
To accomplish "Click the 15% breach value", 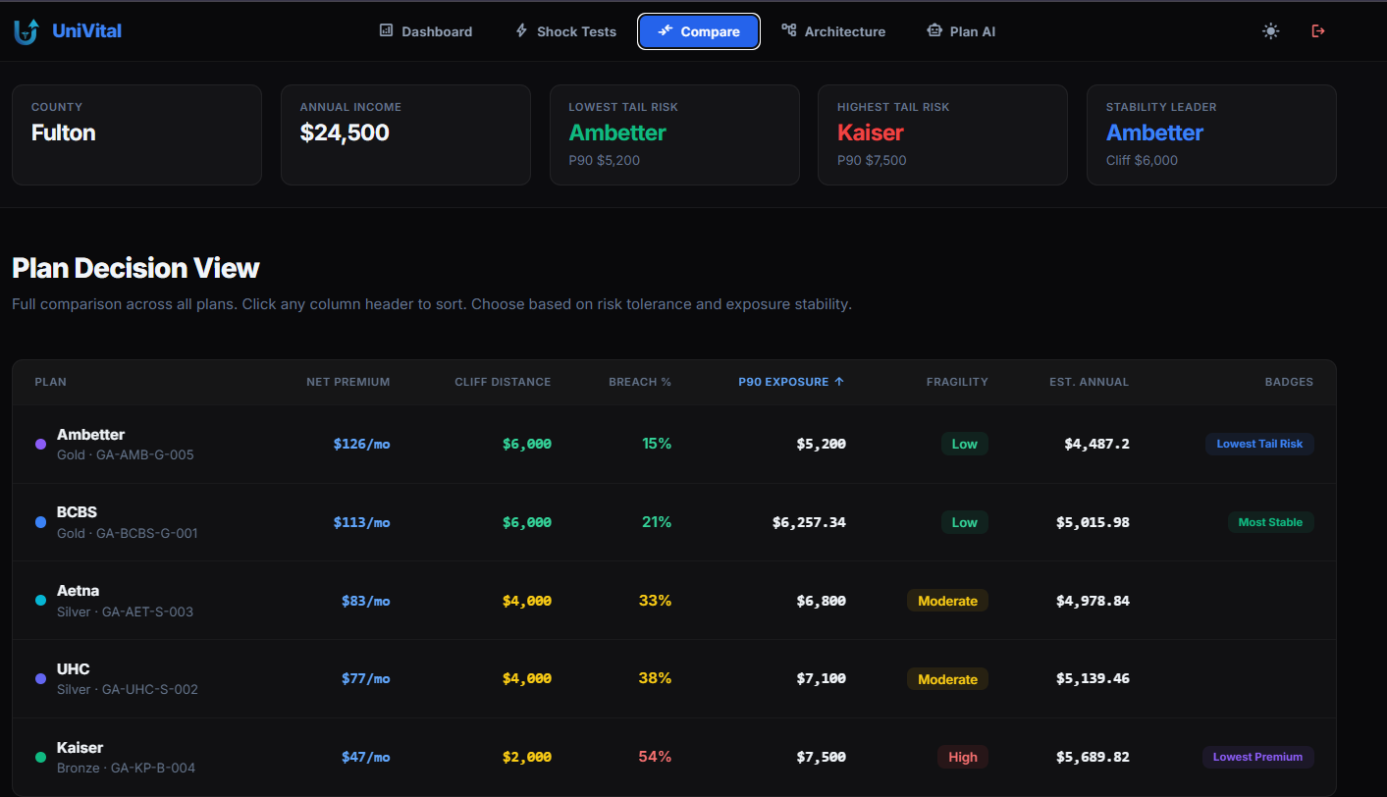I will (657, 444).
